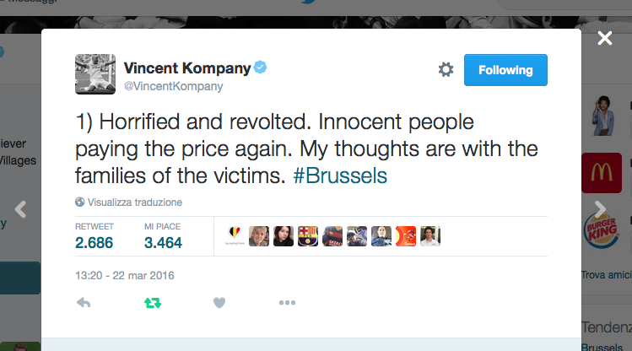This screenshot has height=351, width=632.
Task: Open the three-dots more options menu
Action: (287, 302)
